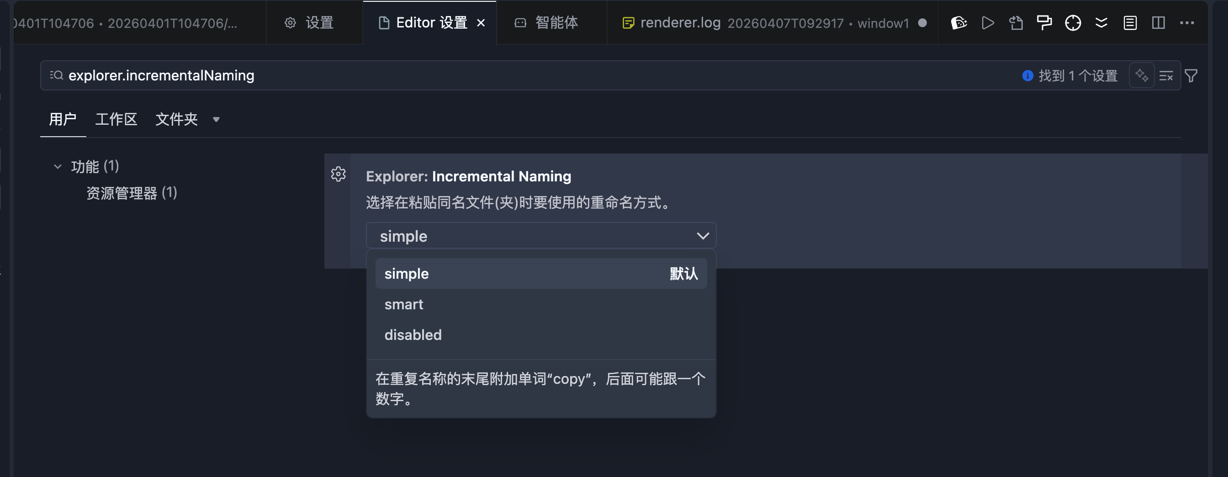Image resolution: width=1228 pixels, height=477 pixels.
Task: Click the Run play triangle icon
Action: pyautogui.click(x=988, y=23)
